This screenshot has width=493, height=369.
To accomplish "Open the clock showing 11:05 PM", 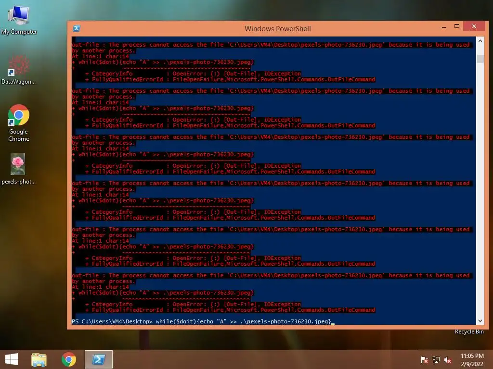I will tap(472, 360).
